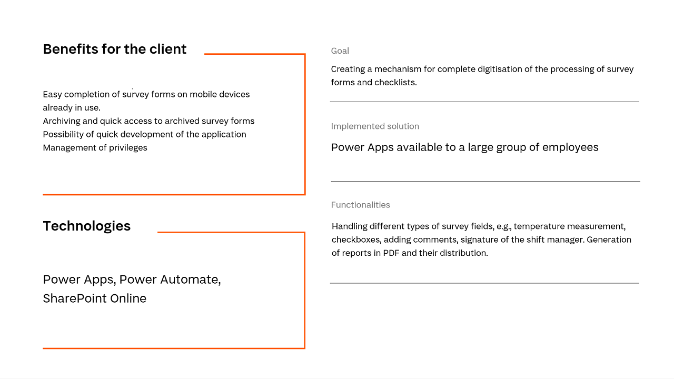This screenshot has width=674, height=379.
Task: Select 'of reports in PDF and their distribution.' line
Action: coord(410,253)
